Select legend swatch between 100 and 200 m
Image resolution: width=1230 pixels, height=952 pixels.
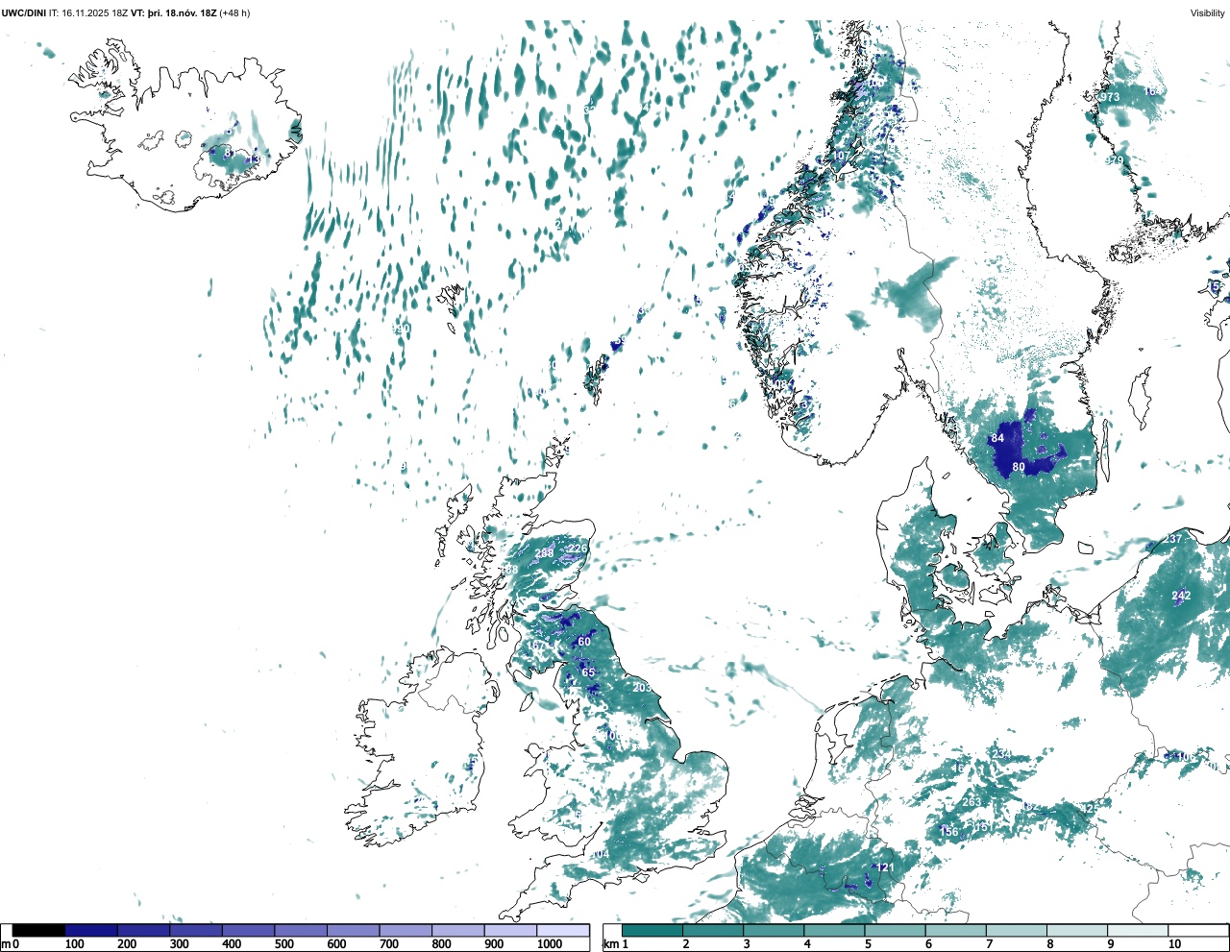pyautogui.click(x=91, y=930)
